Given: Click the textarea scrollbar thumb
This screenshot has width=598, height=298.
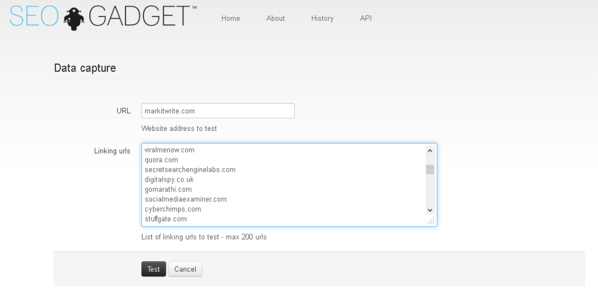Looking at the screenshot, I should 430,169.
